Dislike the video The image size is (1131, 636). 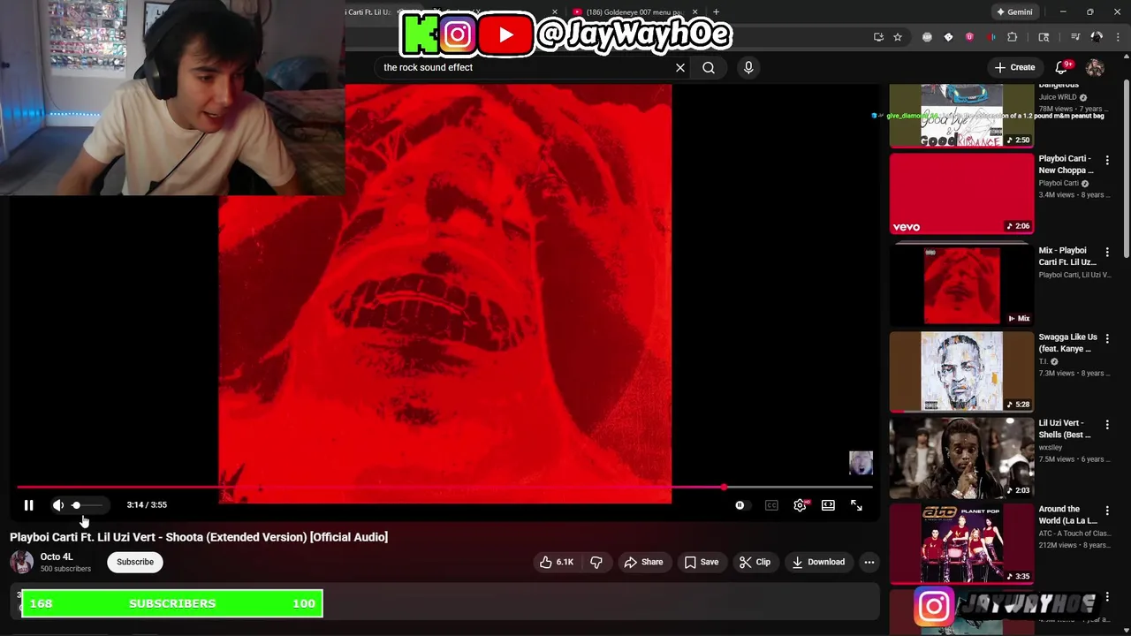[596, 562]
